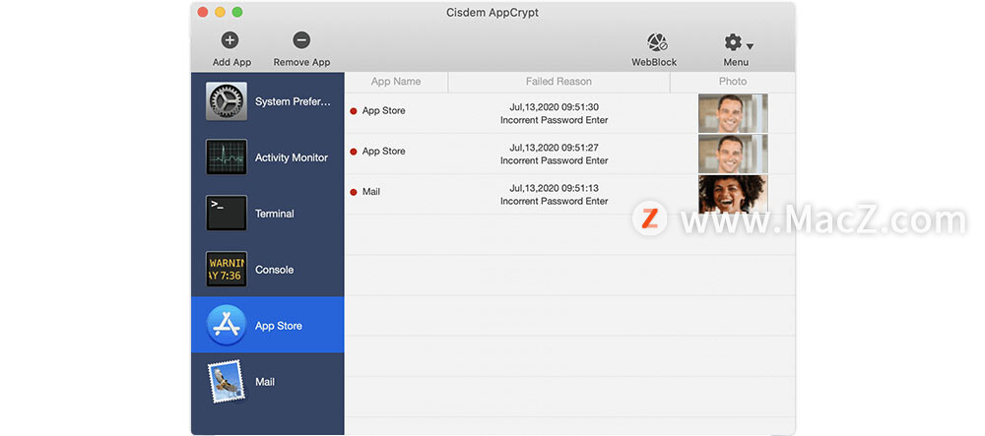
Task: Click the Remove App minus icon
Action: tap(301, 40)
